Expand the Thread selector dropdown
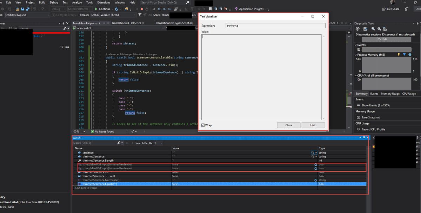This screenshot has width=421, height=213. click(x=135, y=15)
